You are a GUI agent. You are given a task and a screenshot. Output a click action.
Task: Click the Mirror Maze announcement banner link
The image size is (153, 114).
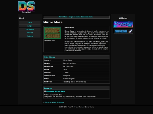[76, 17]
